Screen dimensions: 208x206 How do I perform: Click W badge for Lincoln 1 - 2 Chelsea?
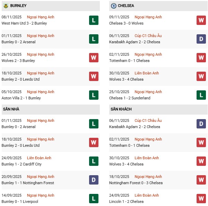[x=201, y=199]
